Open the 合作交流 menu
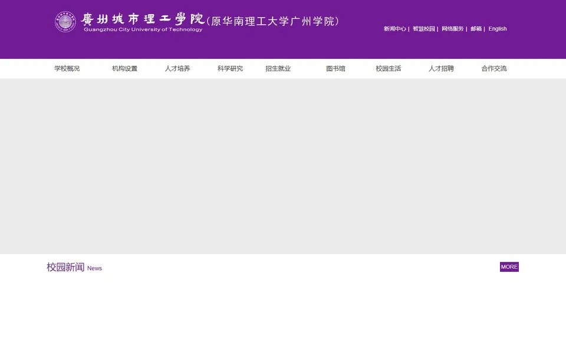Screen dimensions: 566x353 (494, 68)
